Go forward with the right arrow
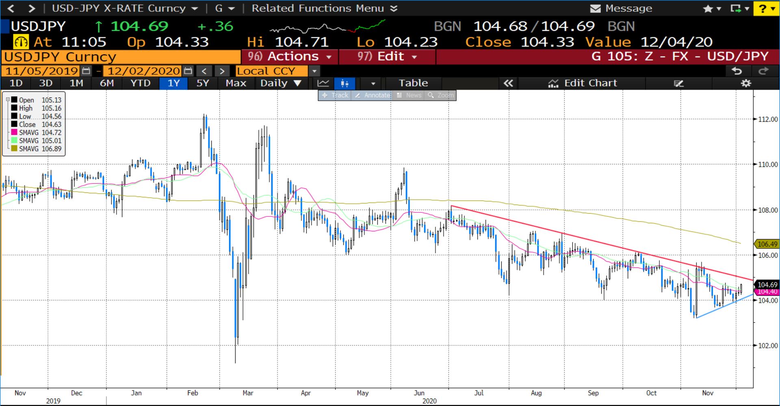Image resolution: width=780 pixels, height=406 pixels. point(32,9)
